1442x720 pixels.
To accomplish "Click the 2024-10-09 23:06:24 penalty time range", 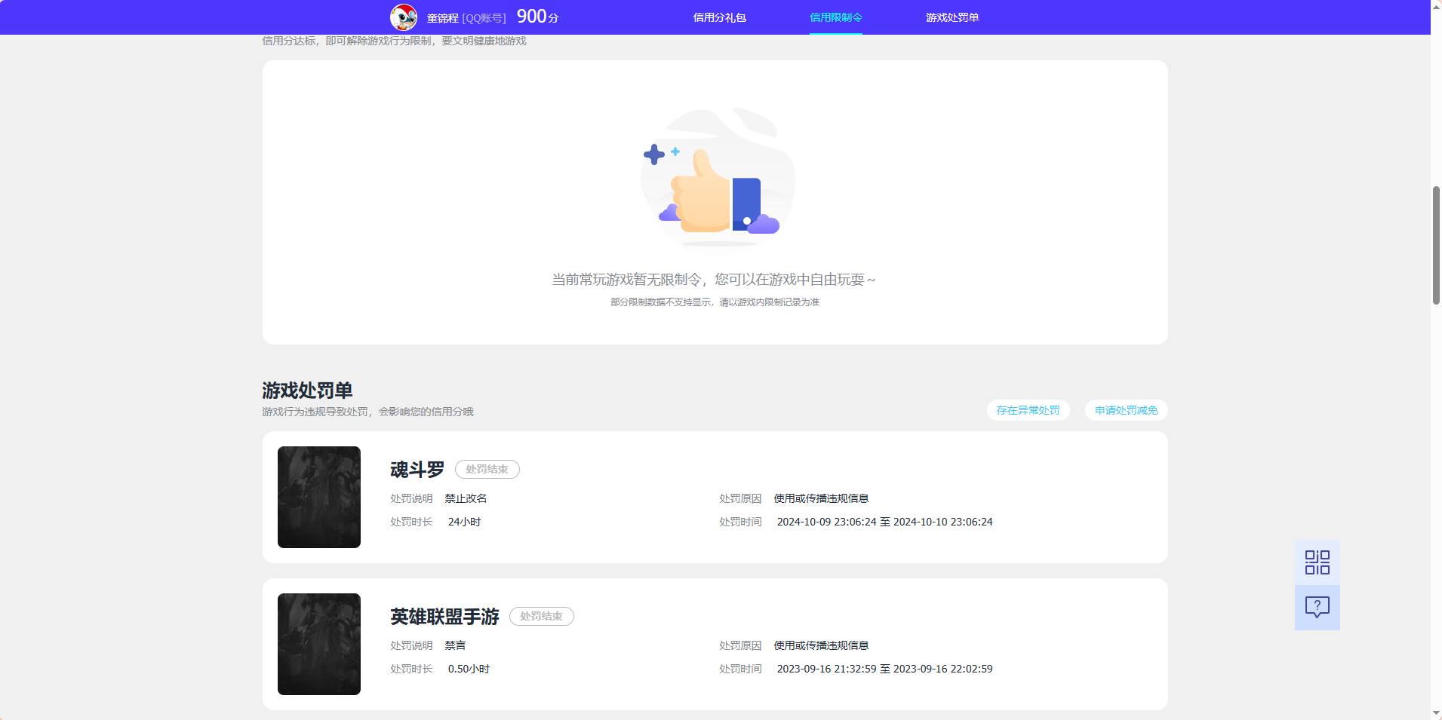I will pyautogui.click(x=884, y=522).
